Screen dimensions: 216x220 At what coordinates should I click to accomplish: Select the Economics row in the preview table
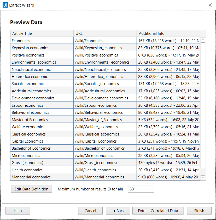tap(42, 41)
